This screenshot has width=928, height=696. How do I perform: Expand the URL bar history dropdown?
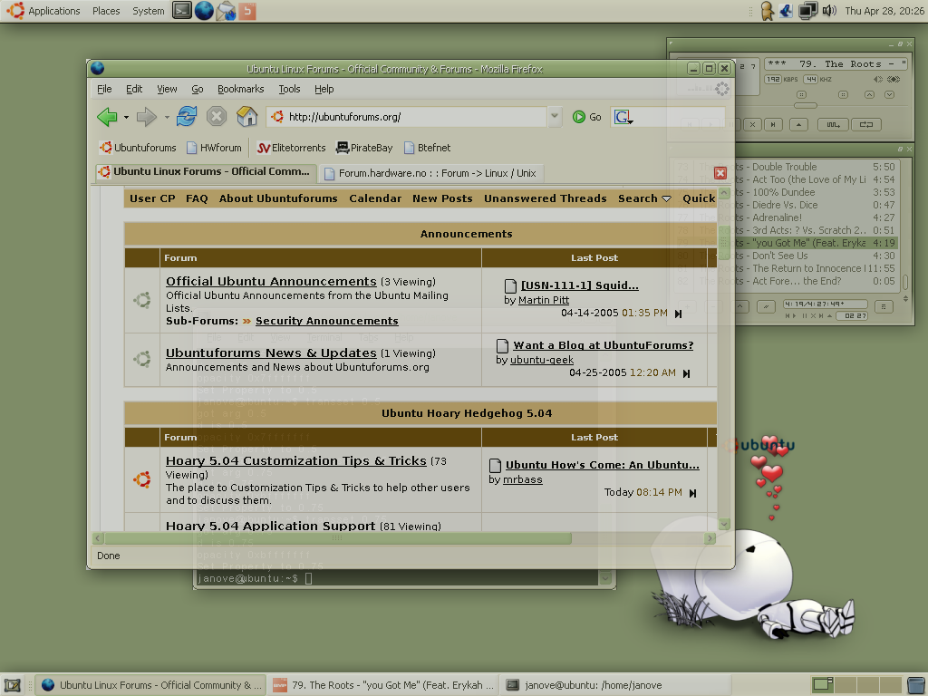[x=555, y=117]
